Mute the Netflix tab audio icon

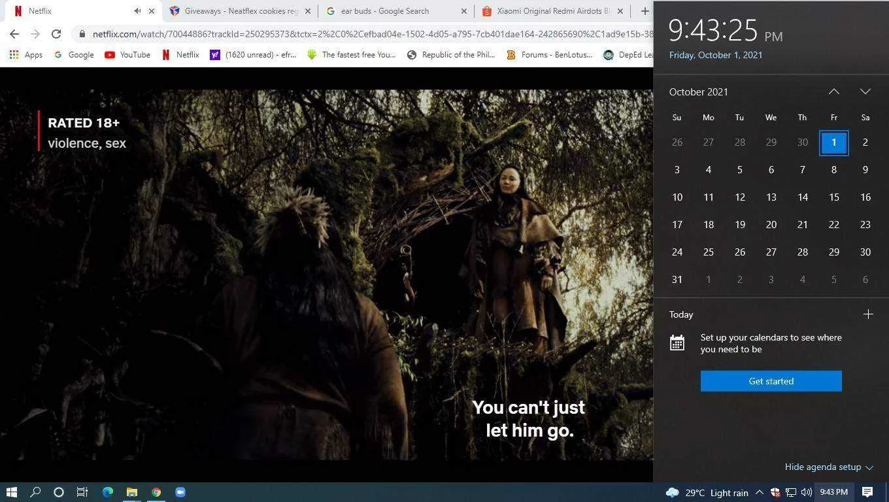pos(137,11)
